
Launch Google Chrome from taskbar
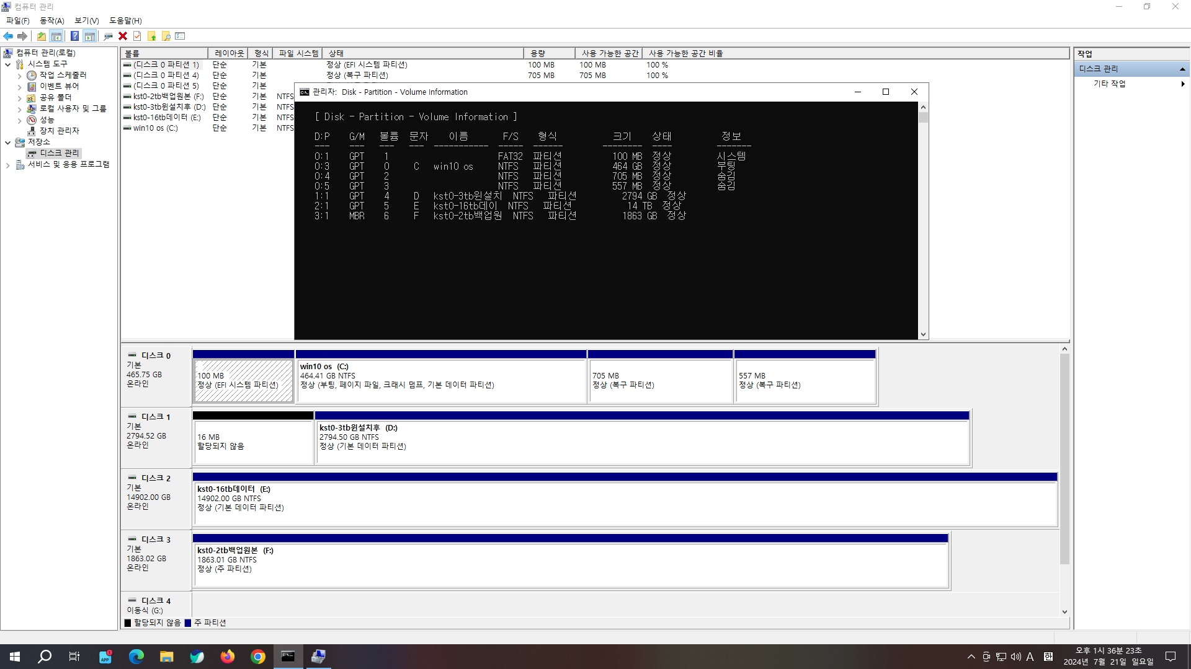click(257, 657)
